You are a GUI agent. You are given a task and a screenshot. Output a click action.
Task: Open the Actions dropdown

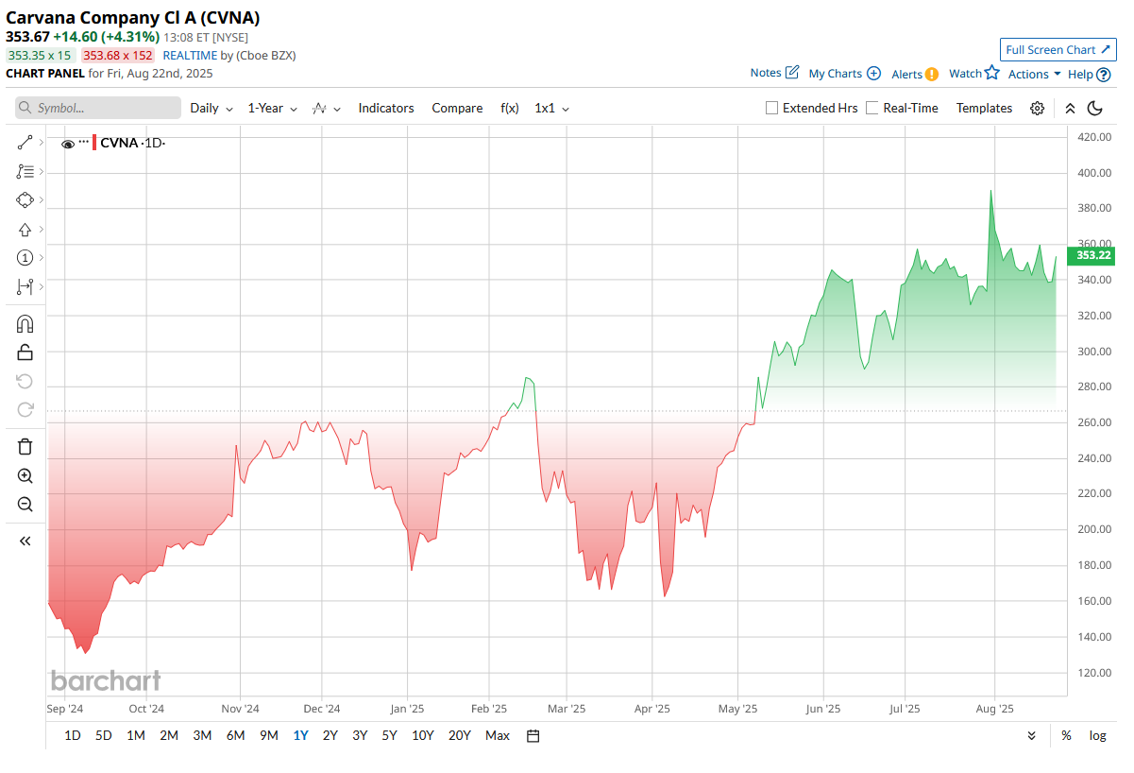[1035, 75]
